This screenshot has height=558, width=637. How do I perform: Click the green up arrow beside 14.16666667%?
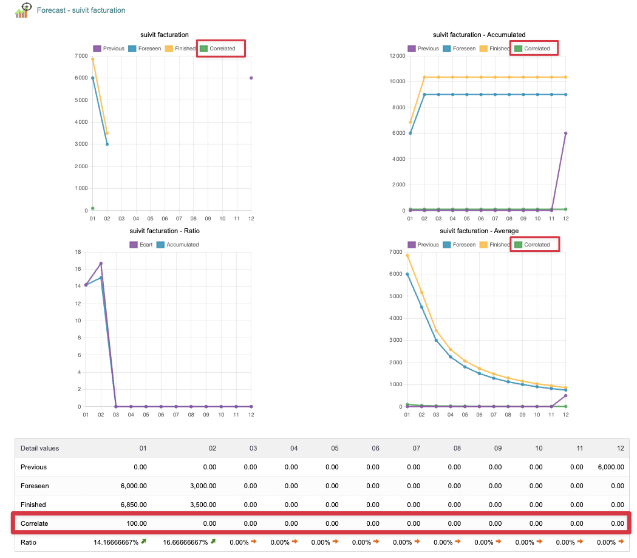(144, 542)
